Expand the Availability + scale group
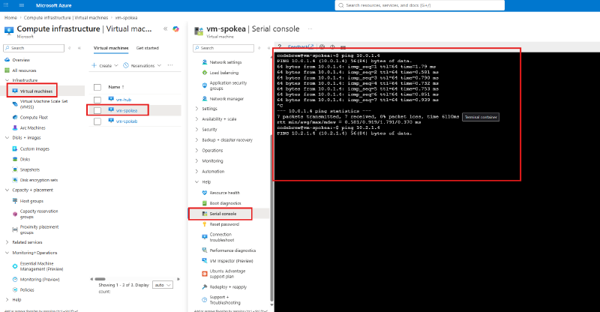 tap(197, 119)
